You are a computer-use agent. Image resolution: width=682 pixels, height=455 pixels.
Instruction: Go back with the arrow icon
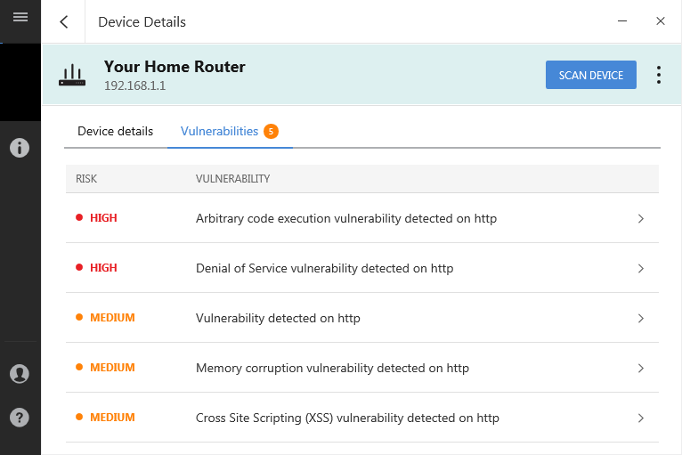point(64,21)
